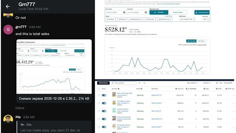This screenshot has height=133, width=236.
Task: Open the All books filter dropdown
Action: (123, 19)
